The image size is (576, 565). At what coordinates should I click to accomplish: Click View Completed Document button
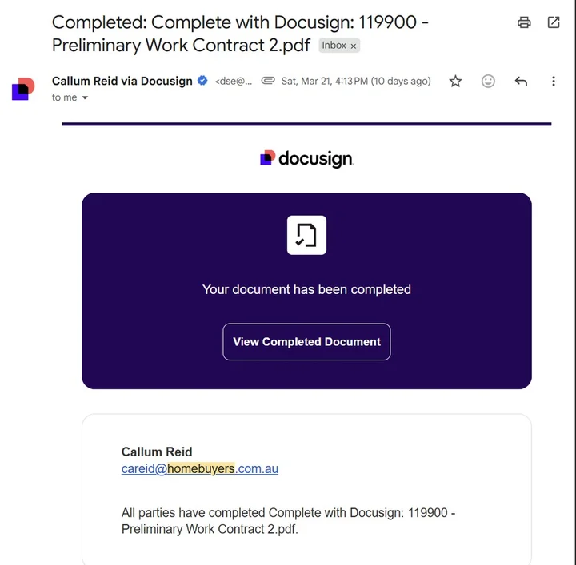coord(306,341)
